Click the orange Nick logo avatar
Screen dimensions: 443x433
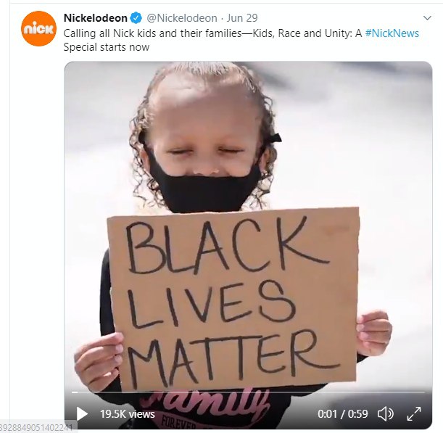[x=38, y=28]
